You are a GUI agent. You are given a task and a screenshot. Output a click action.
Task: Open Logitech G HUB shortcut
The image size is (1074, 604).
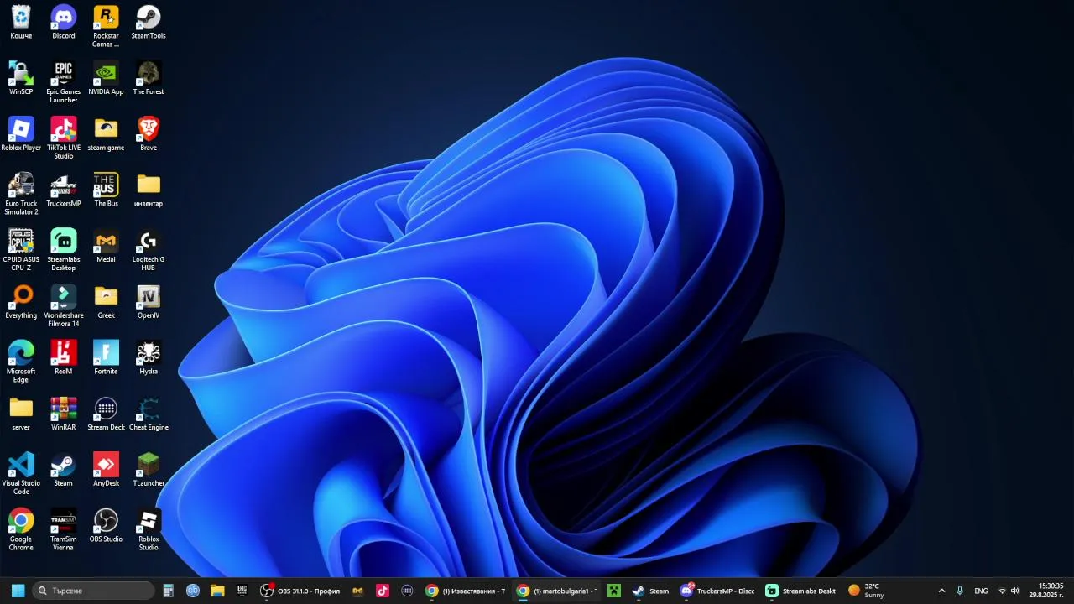[x=149, y=250]
